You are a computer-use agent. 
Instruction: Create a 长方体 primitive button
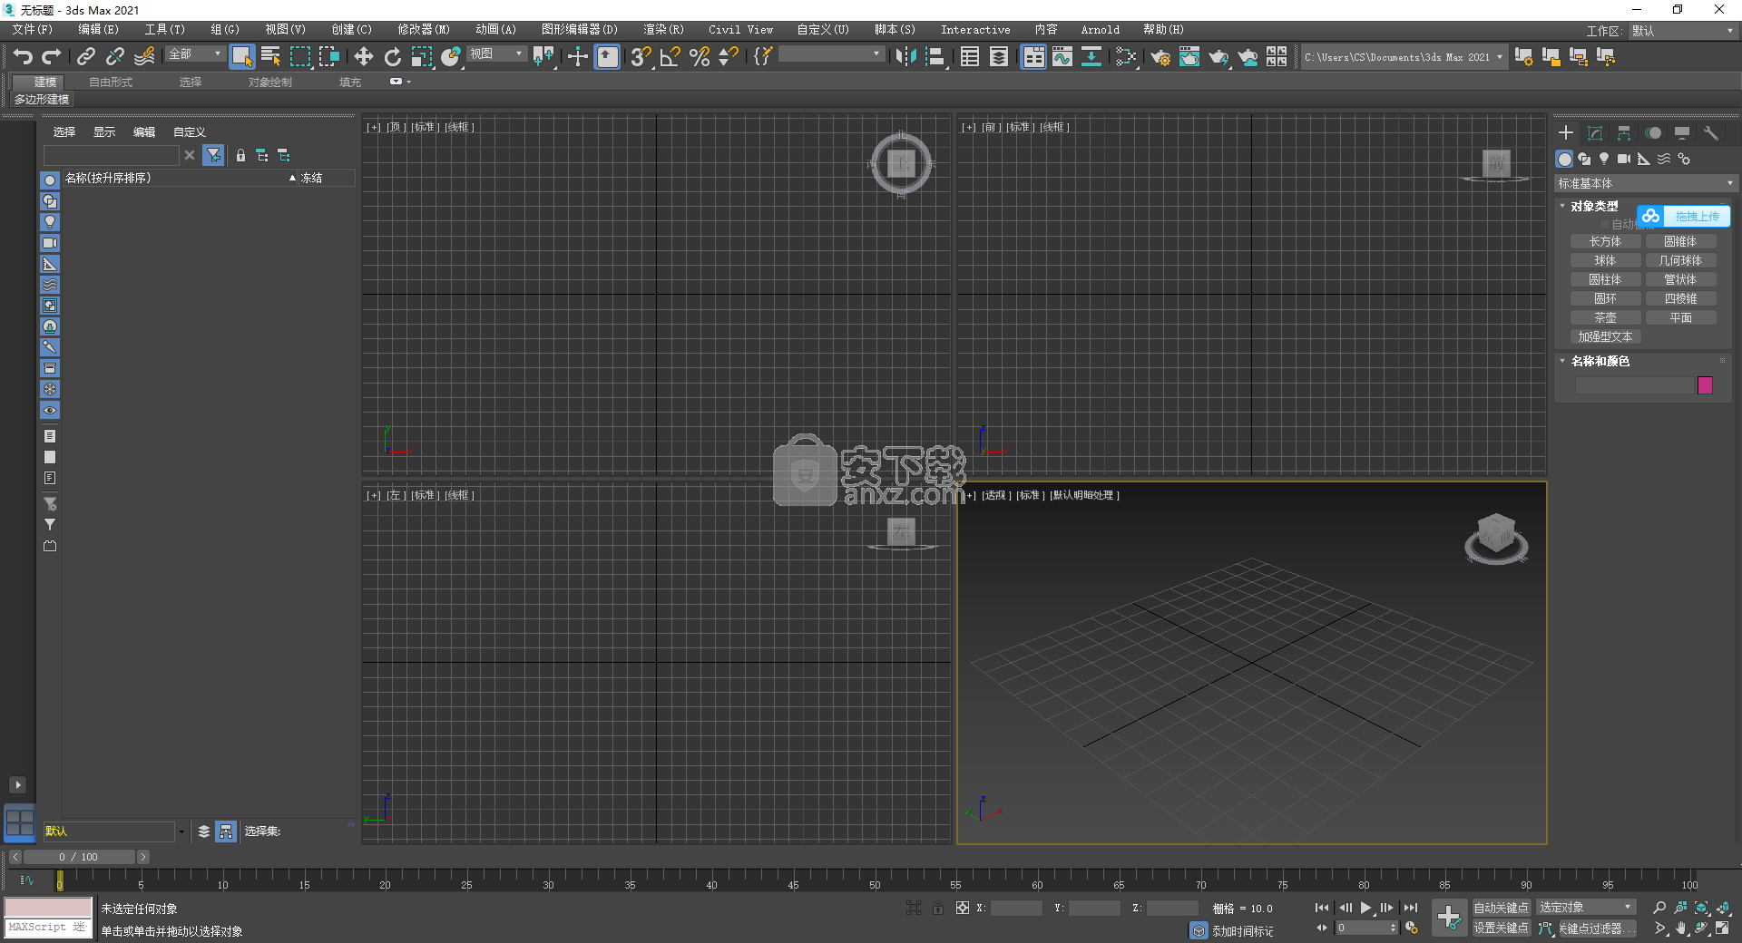pos(1605,242)
